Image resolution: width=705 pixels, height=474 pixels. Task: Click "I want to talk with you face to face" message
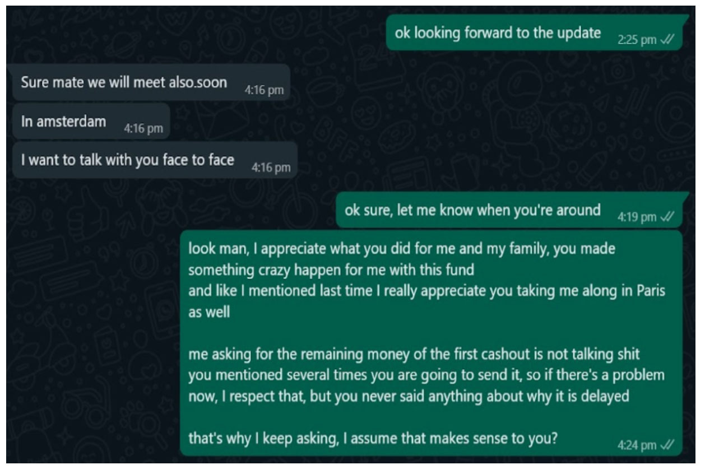point(127,160)
